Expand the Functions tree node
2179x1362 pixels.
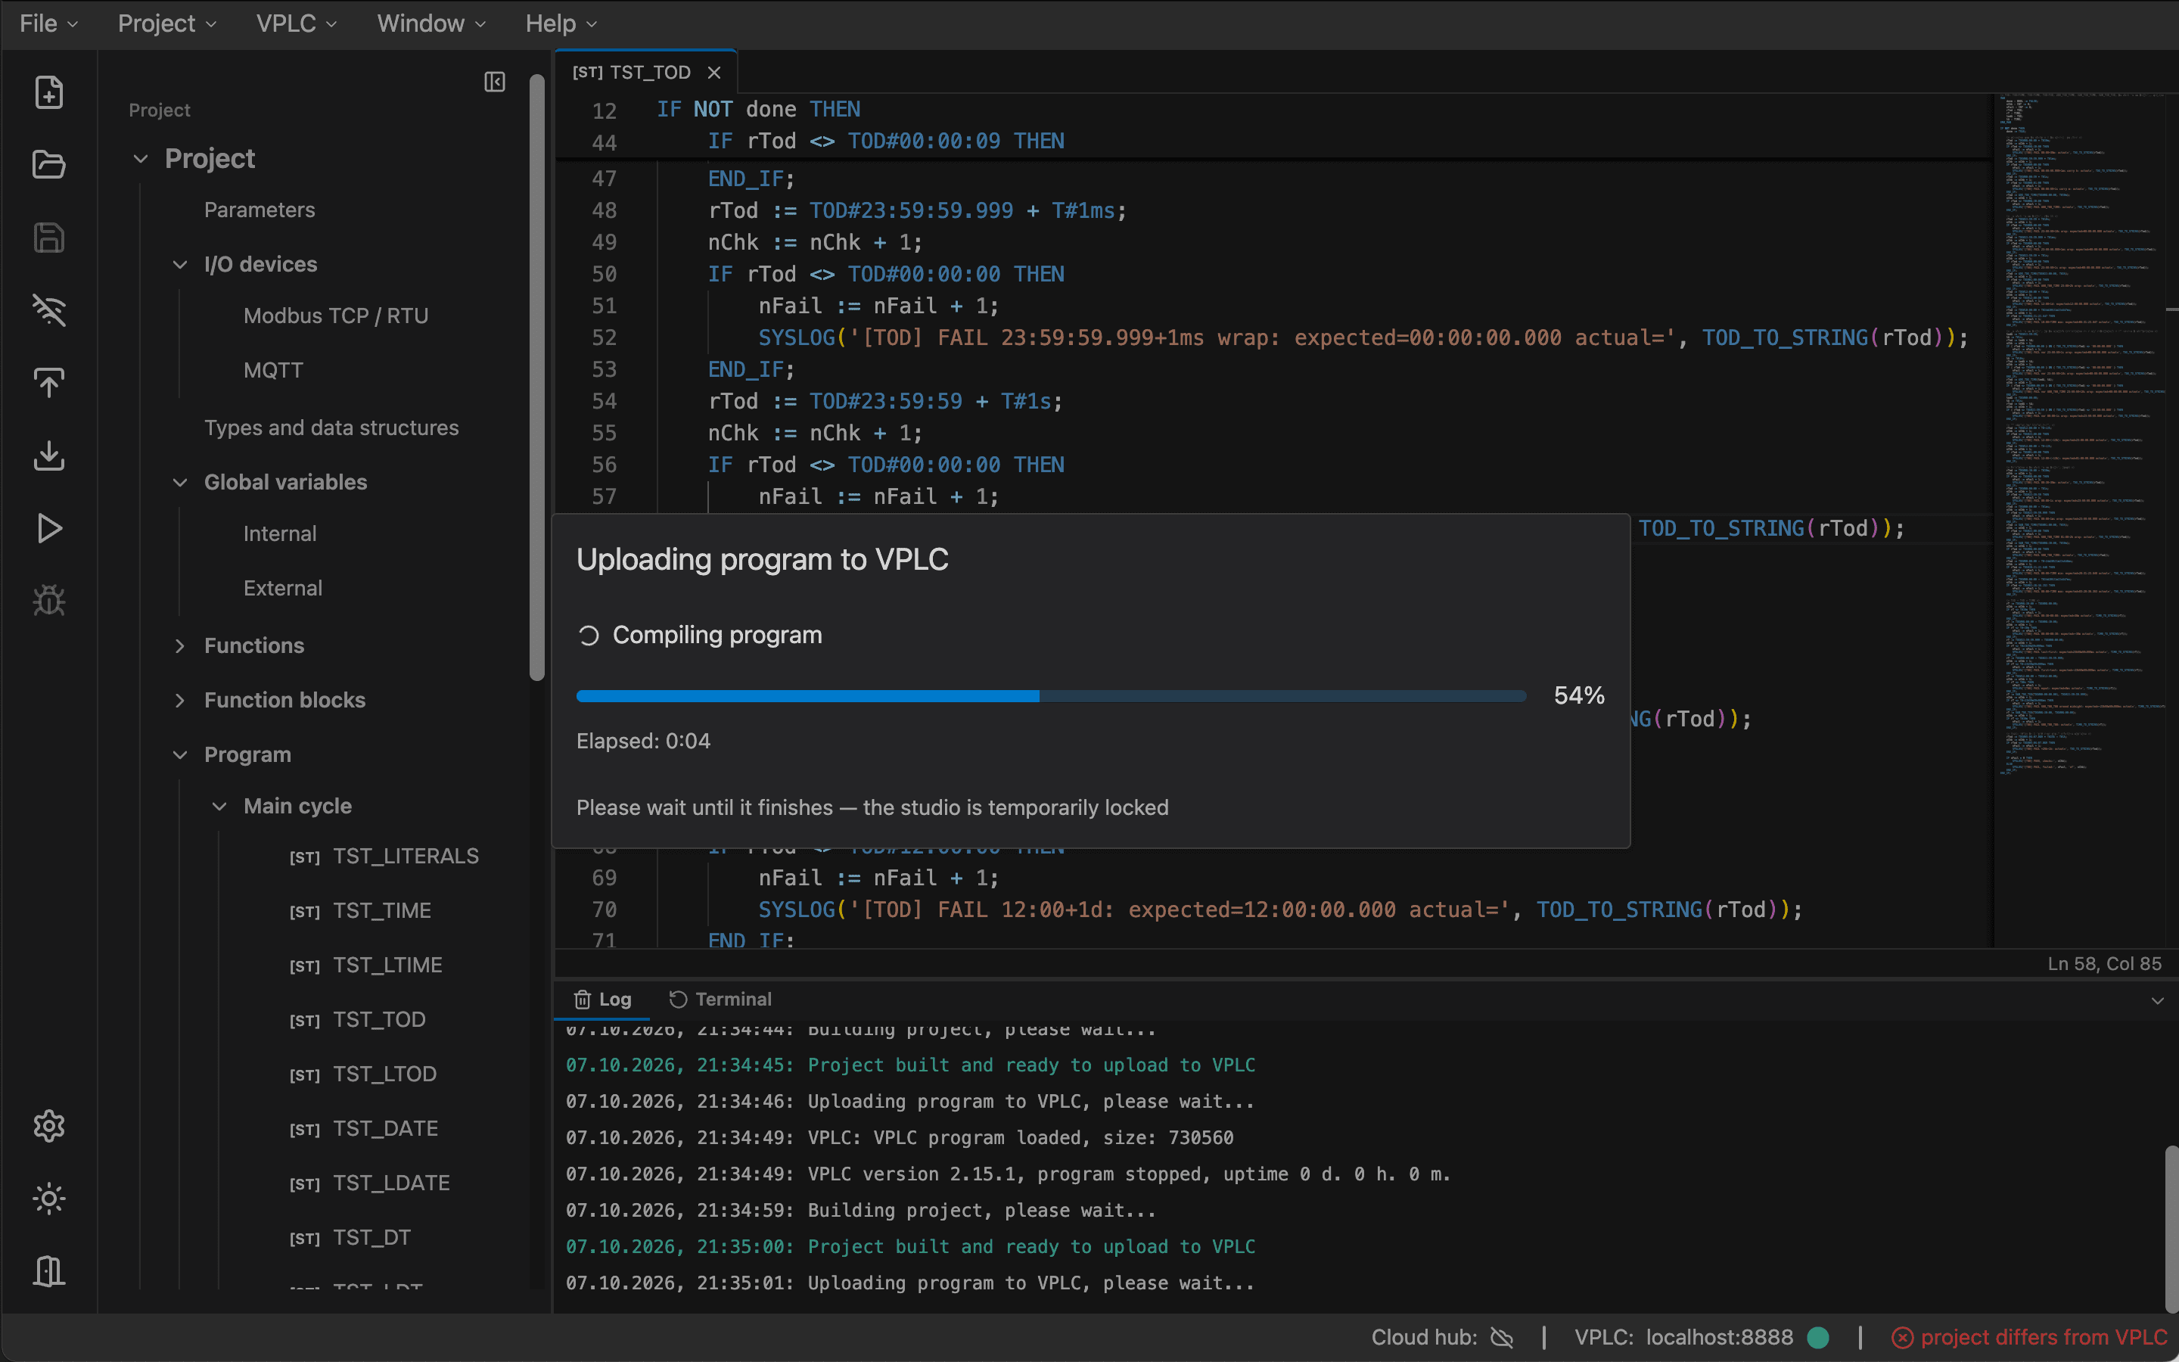coord(180,646)
